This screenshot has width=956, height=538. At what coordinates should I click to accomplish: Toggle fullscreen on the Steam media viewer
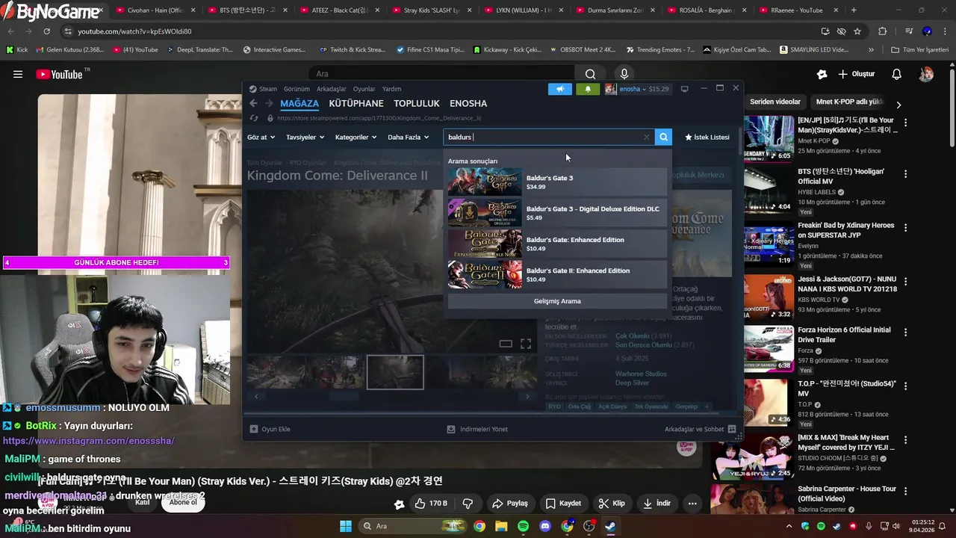tap(526, 344)
